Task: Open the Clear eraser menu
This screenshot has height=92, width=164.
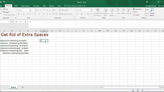Action: click(x=137, y=15)
